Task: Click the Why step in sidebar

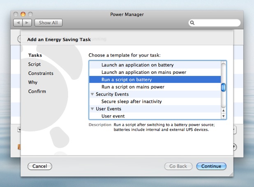Action: point(33,82)
